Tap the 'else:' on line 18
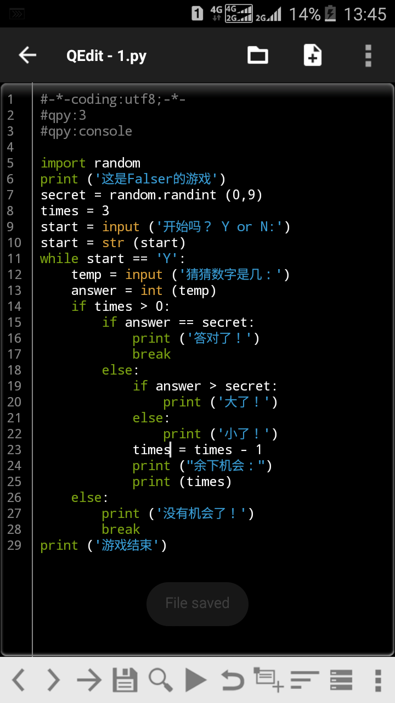This screenshot has height=703, width=395. (x=121, y=370)
